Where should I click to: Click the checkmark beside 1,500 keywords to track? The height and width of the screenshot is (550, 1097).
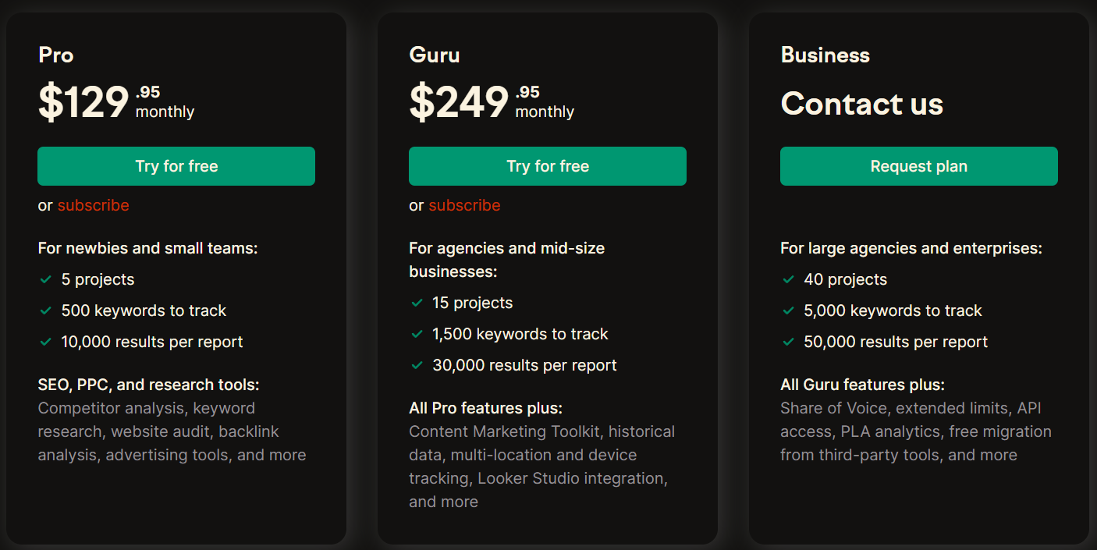tap(417, 334)
